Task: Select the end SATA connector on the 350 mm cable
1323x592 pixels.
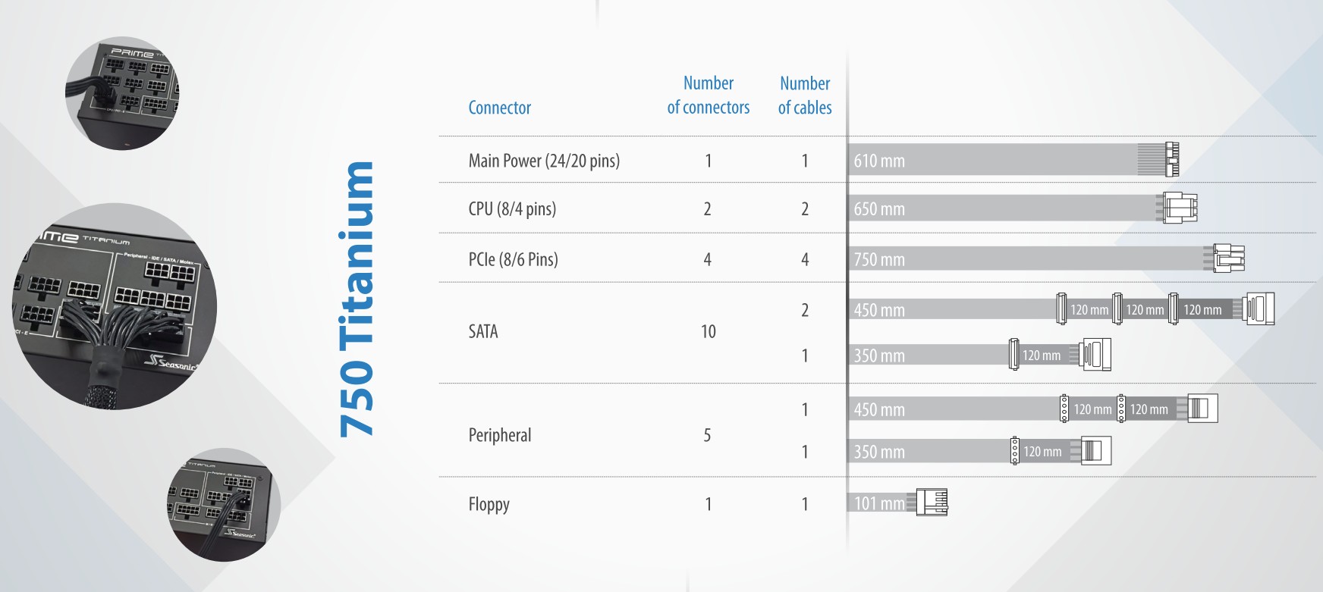Action: point(1095,355)
